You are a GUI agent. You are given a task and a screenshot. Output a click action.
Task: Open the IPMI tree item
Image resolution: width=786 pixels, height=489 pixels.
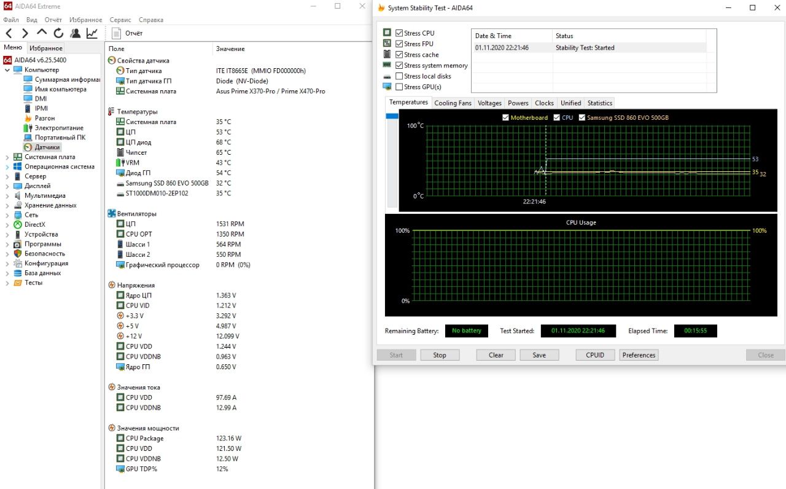[41, 108]
